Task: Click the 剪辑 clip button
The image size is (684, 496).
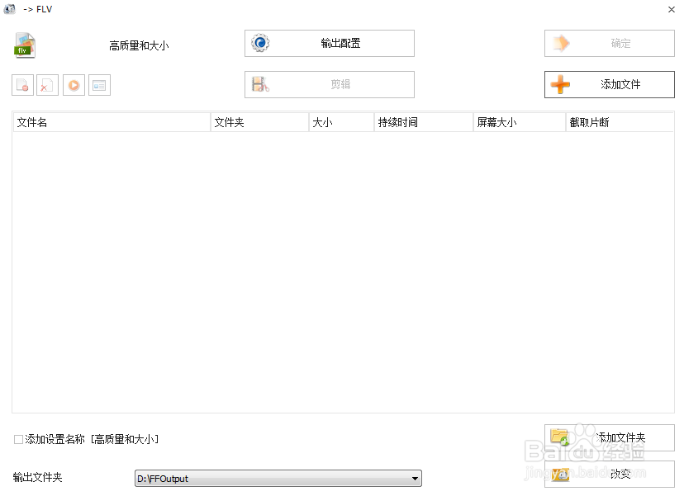Action: [x=329, y=83]
